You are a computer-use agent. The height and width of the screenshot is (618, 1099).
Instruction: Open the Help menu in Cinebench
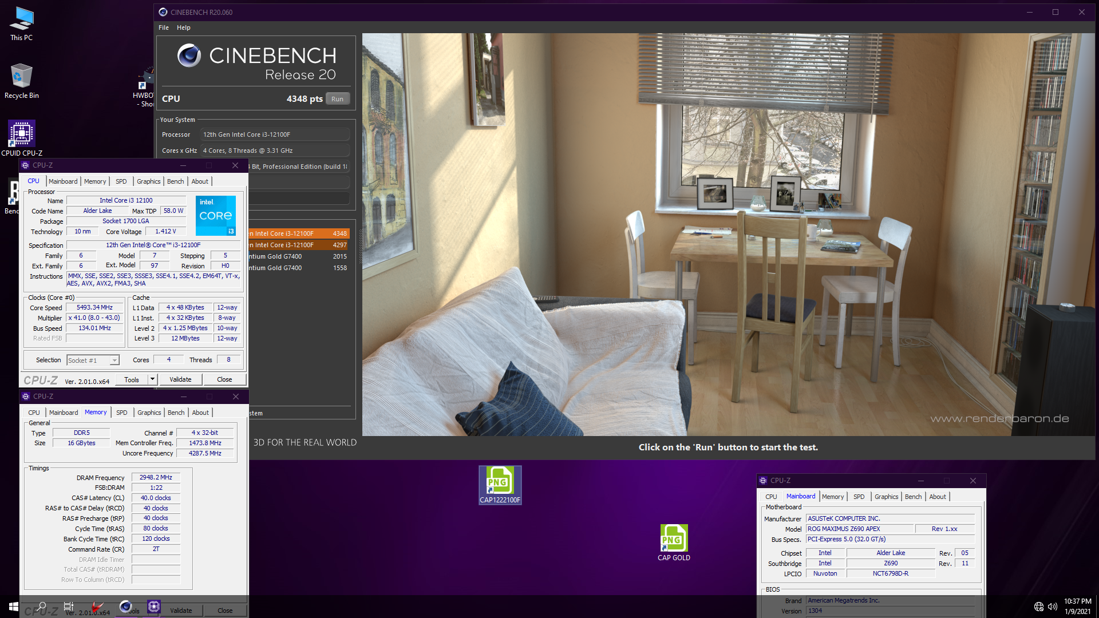pos(184,27)
